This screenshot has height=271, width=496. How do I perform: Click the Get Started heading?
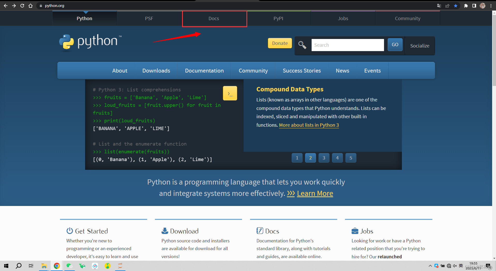click(91, 231)
